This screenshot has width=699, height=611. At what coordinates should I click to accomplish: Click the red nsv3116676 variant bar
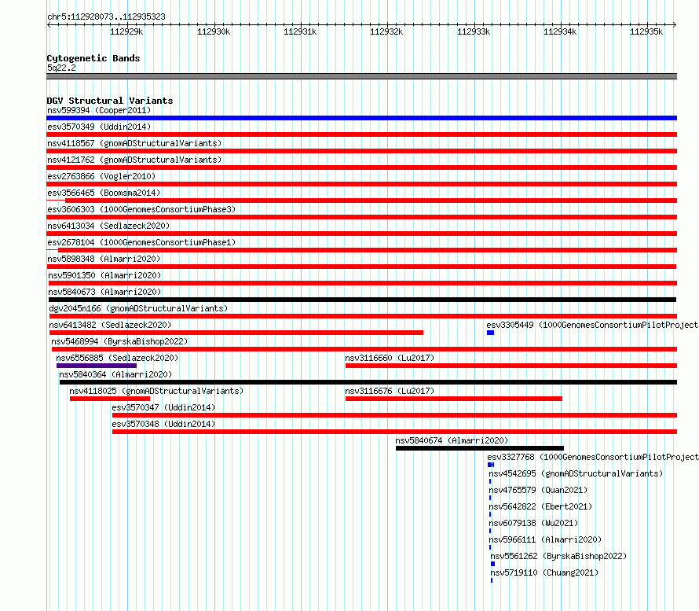click(454, 399)
